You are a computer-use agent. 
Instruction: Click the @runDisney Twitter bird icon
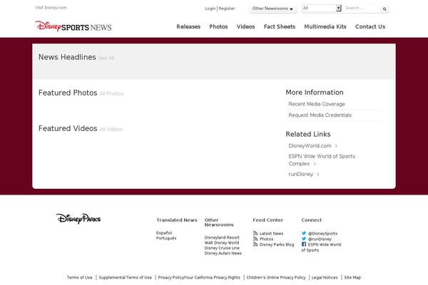coord(304,239)
